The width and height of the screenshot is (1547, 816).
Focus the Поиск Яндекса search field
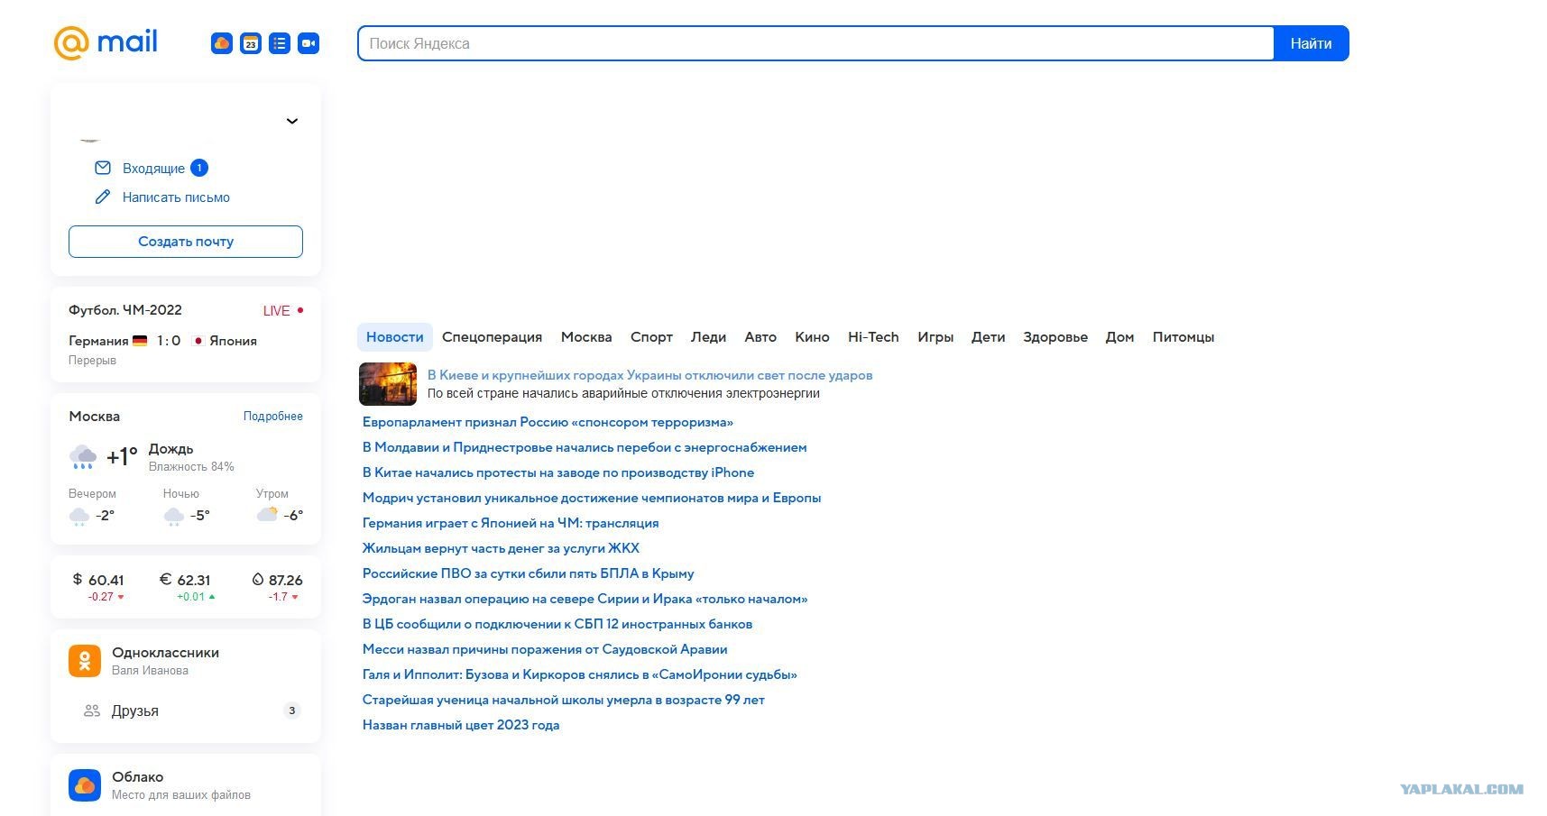tap(815, 43)
